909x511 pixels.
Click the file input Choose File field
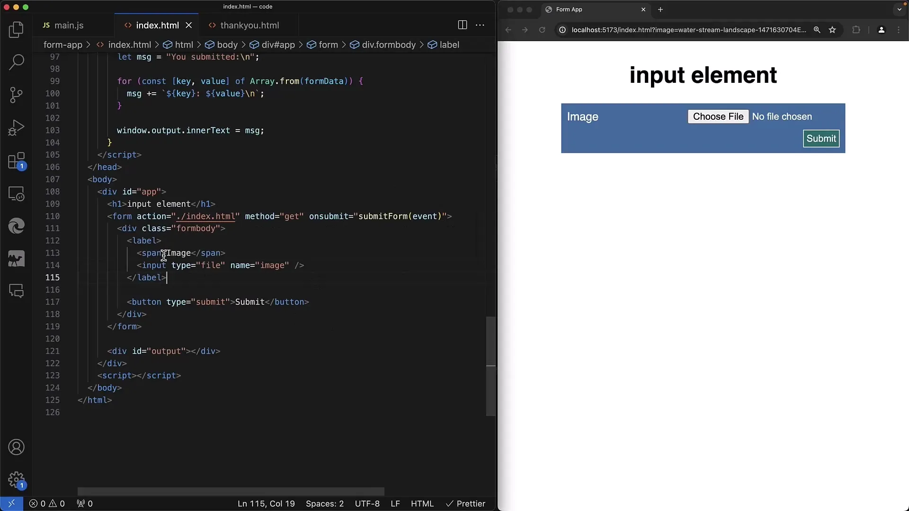718,117
